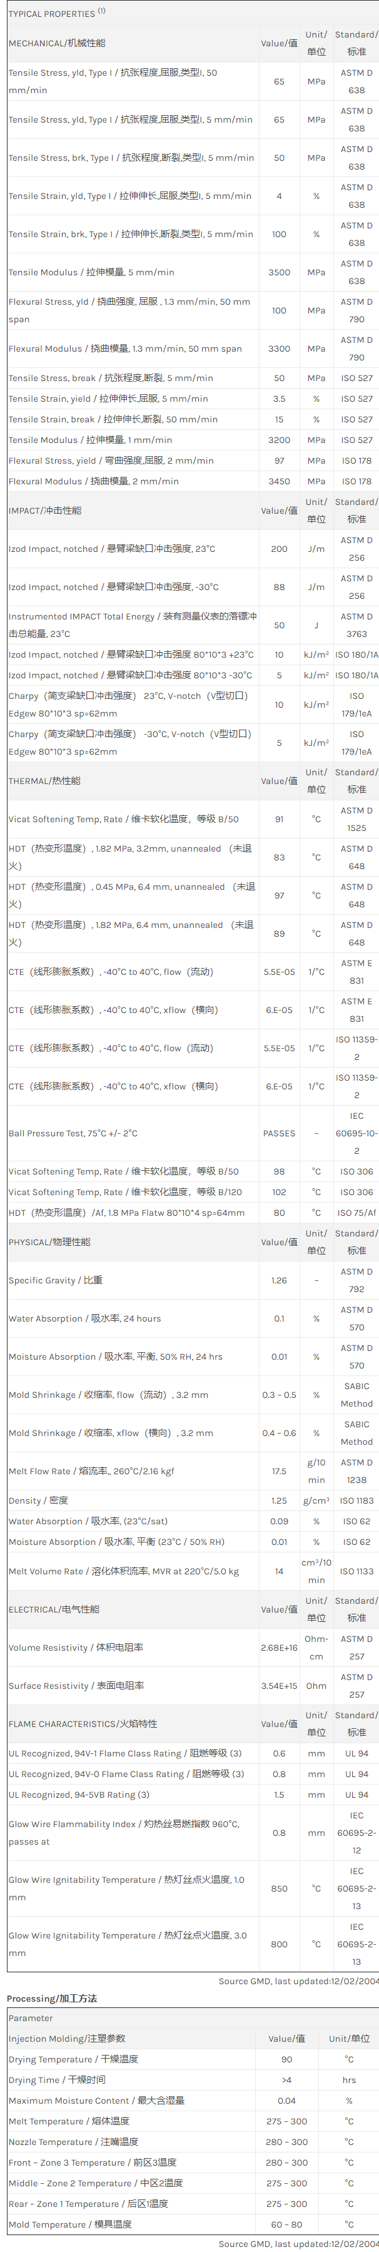This screenshot has width=379, height=2252.
Task: Select the Melt Flow Rate row label
Action: pos(91,1470)
